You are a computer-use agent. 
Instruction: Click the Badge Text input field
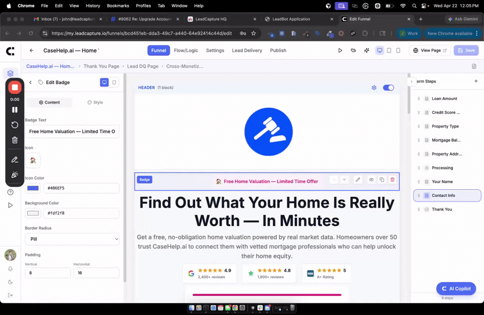click(x=72, y=131)
